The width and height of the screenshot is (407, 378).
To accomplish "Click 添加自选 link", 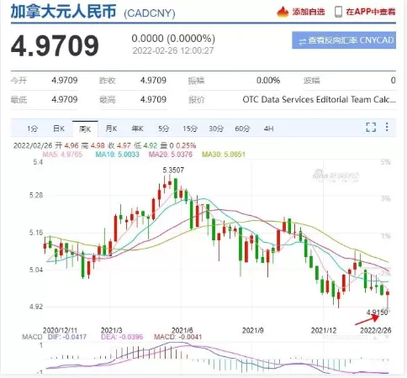I will [x=309, y=12].
